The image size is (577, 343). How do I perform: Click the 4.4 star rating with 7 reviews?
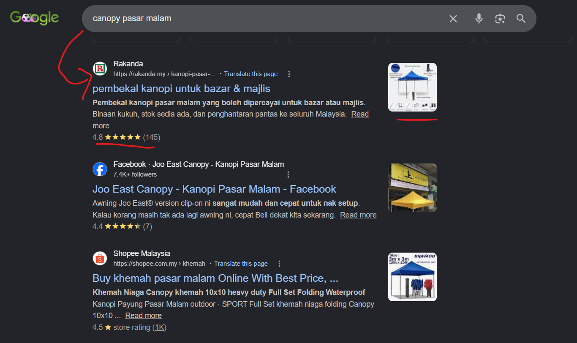[122, 226]
